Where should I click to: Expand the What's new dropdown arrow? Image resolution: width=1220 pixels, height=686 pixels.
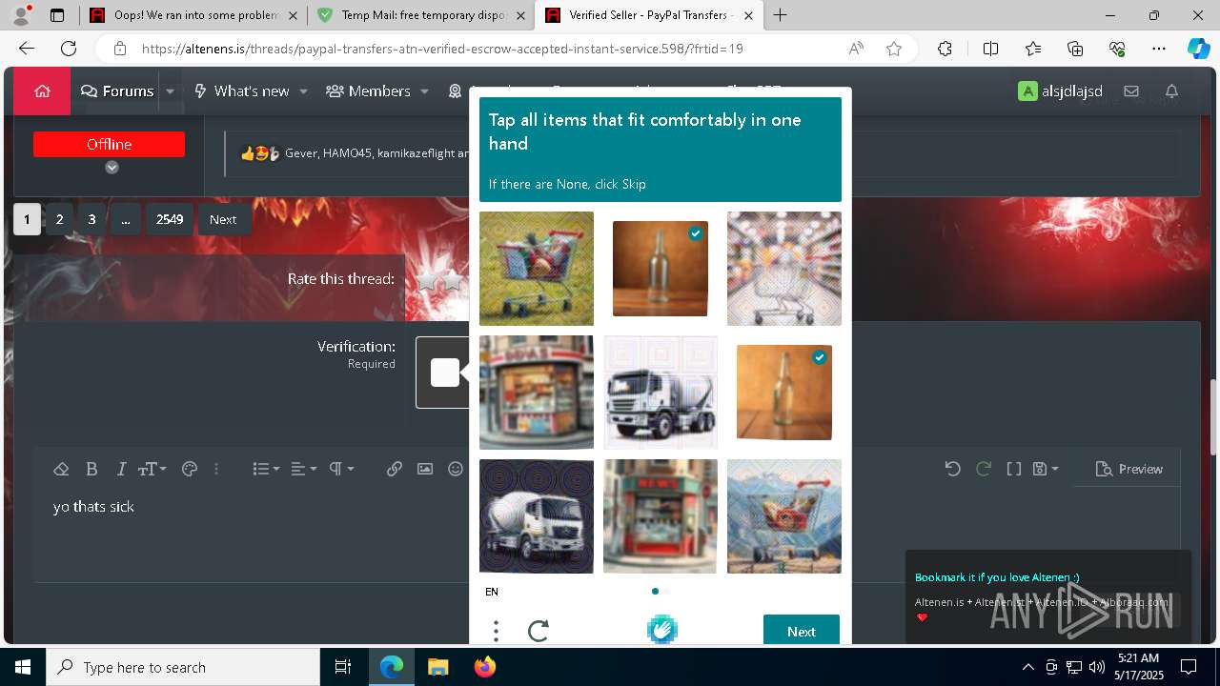click(x=303, y=91)
